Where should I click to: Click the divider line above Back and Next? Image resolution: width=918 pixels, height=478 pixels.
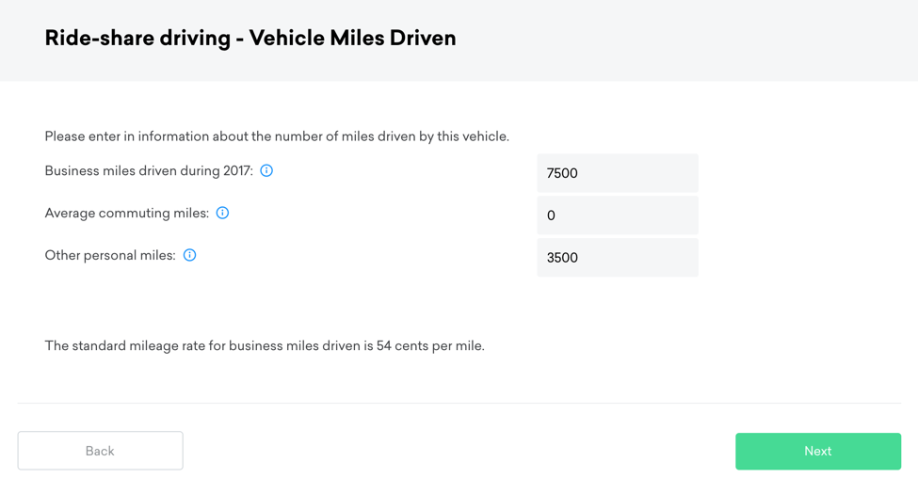459,403
